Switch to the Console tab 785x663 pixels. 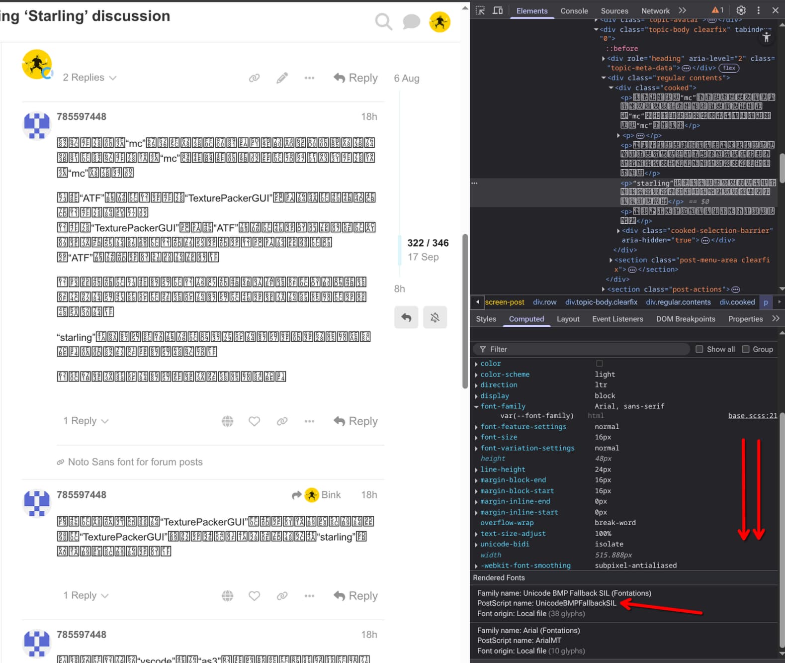click(x=574, y=11)
